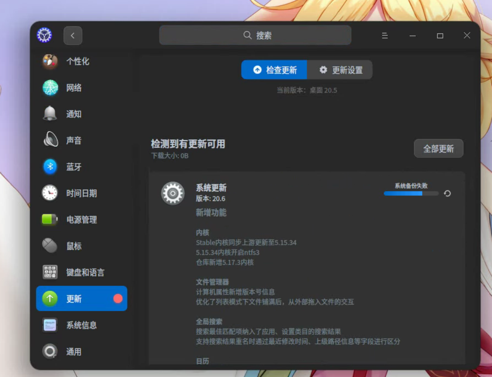Image resolution: width=492 pixels, height=377 pixels.
Task: Click 下载大小: 0B text
Action: click(170, 156)
